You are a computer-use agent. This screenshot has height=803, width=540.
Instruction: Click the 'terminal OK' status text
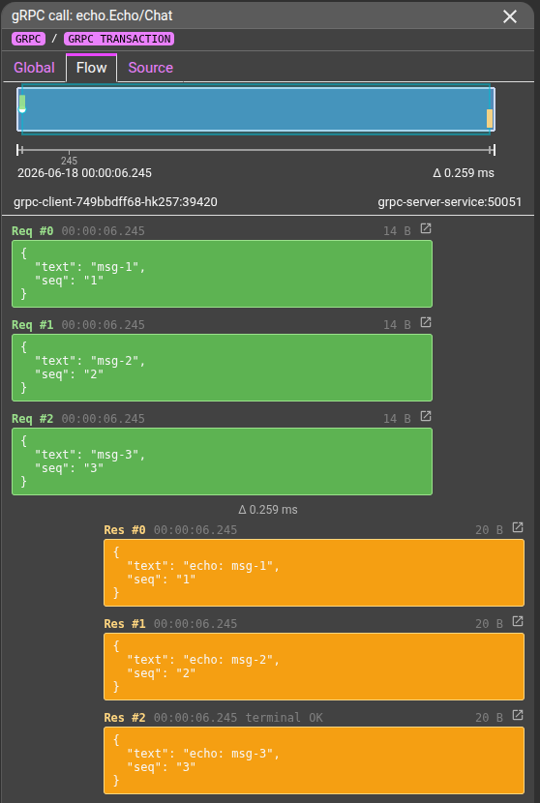pyautogui.click(x=285, y=718)
